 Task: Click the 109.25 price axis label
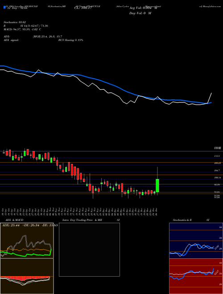pyautogui.click(x=217, y=163)
